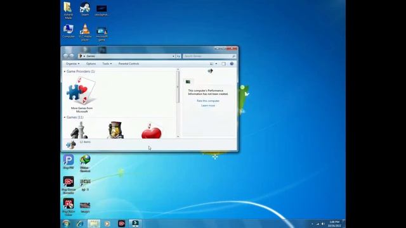Click the scroll up arrow in Games list
Viewport: 406px width, 228px height.
(178, 69)
